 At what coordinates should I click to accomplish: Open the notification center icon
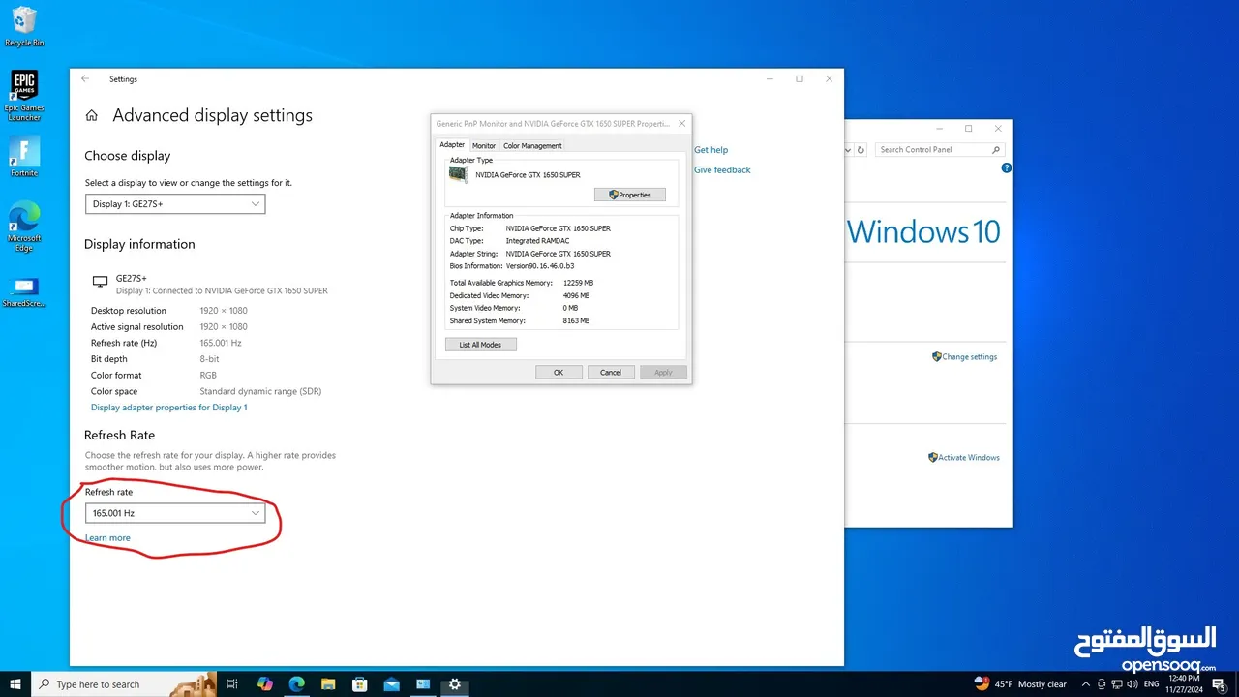(x=1221, y=684)
